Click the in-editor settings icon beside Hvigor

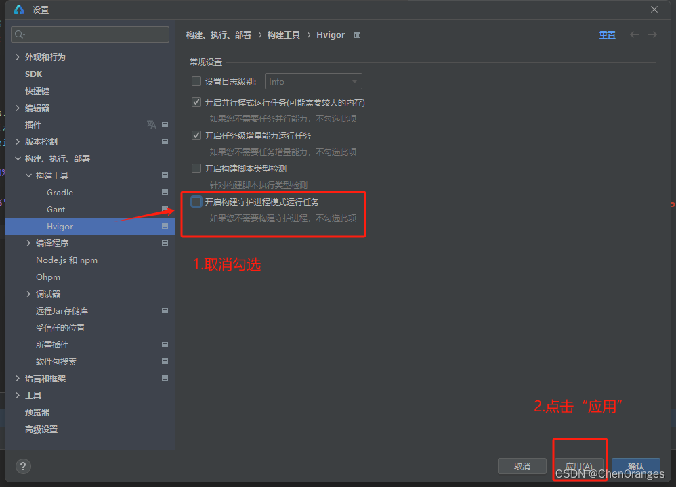point(165,226)
